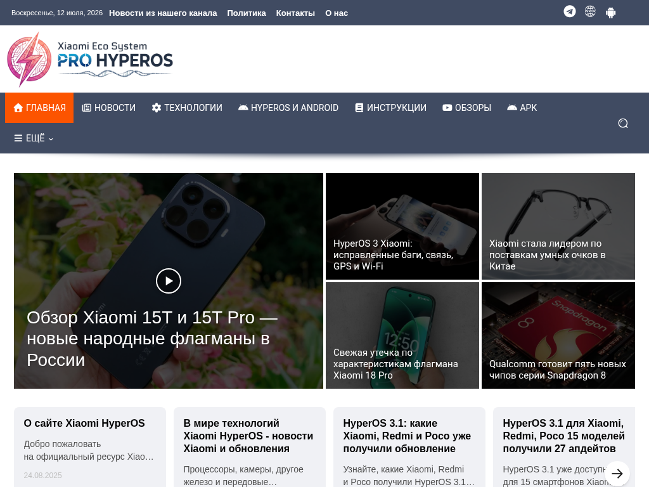This screenshot has width=649, height=487.
Task: Open card HyperOS 3.1: какие Xiaomi, Redmi
Action: coord(407,436)
